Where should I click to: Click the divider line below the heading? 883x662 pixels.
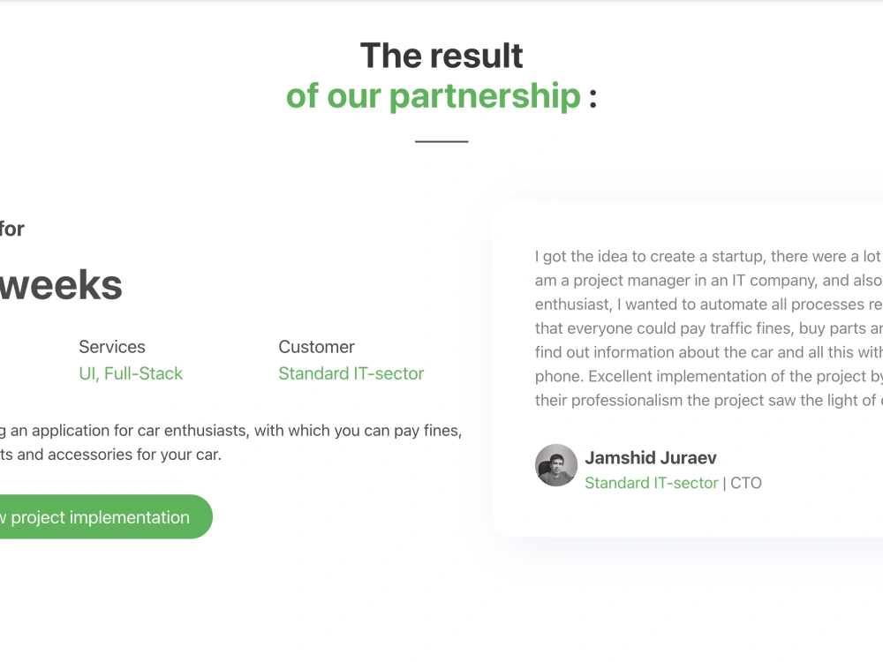pyautogui.click(x=441, y=139)
